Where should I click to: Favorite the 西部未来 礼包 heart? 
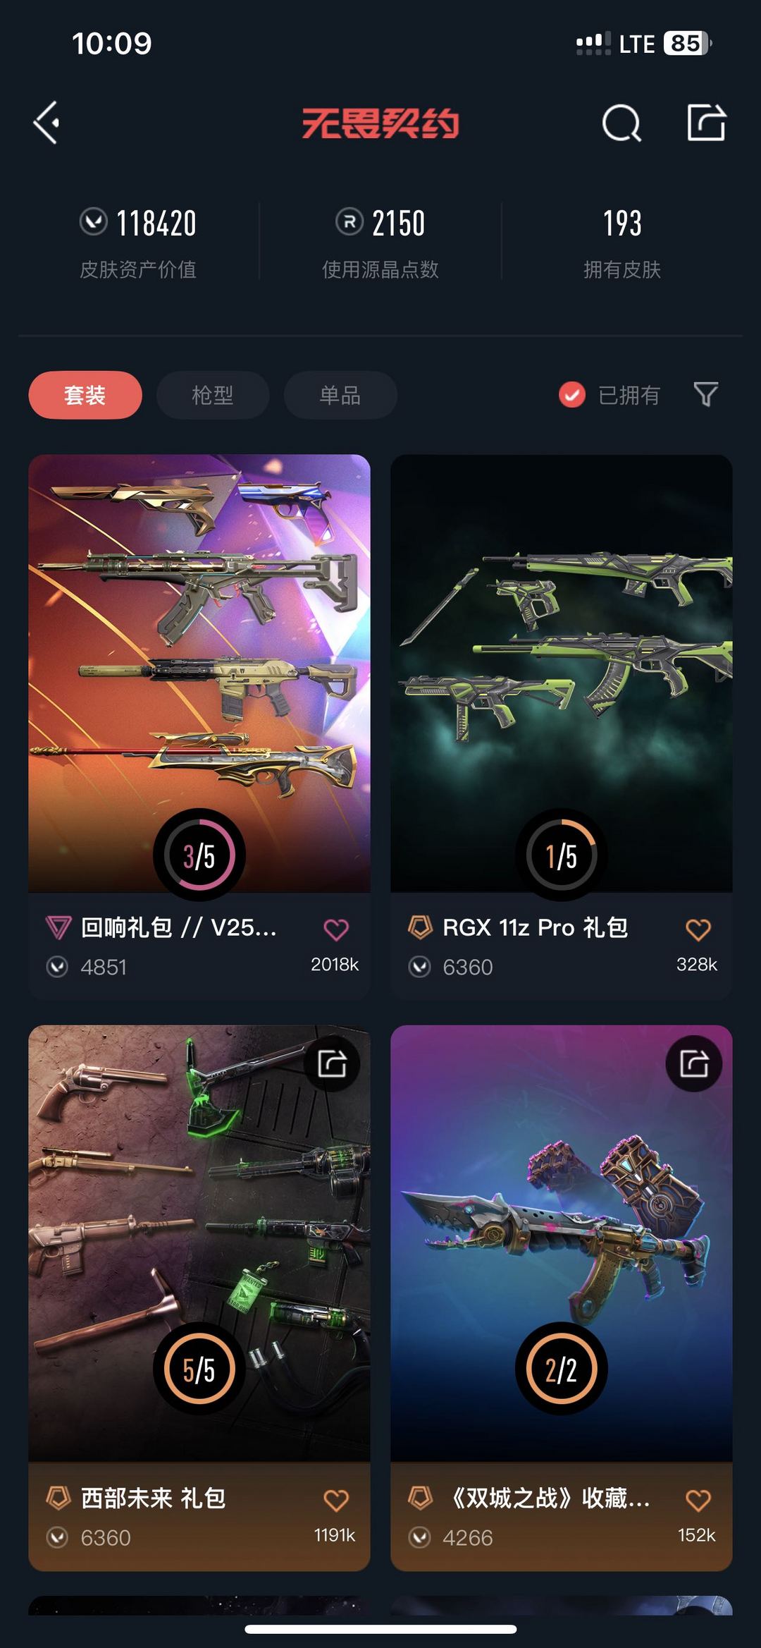[x=336, y=1500]
